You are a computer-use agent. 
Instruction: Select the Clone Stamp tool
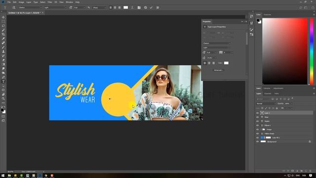(x=3, y=51)
